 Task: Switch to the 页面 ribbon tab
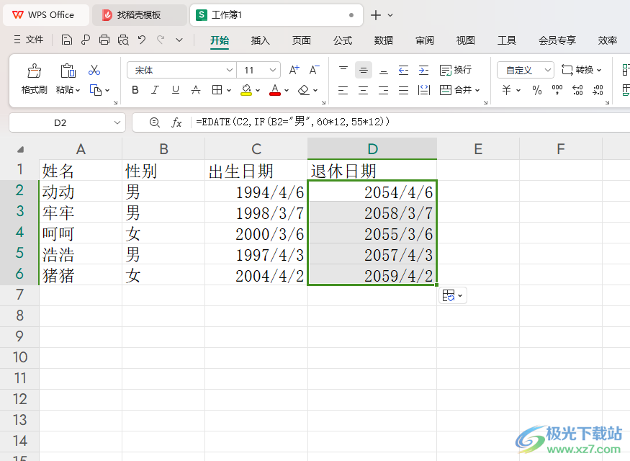pos(302,40)
